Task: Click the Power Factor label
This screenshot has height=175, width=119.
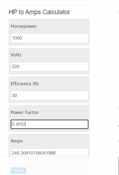Action: click(25, 112)
